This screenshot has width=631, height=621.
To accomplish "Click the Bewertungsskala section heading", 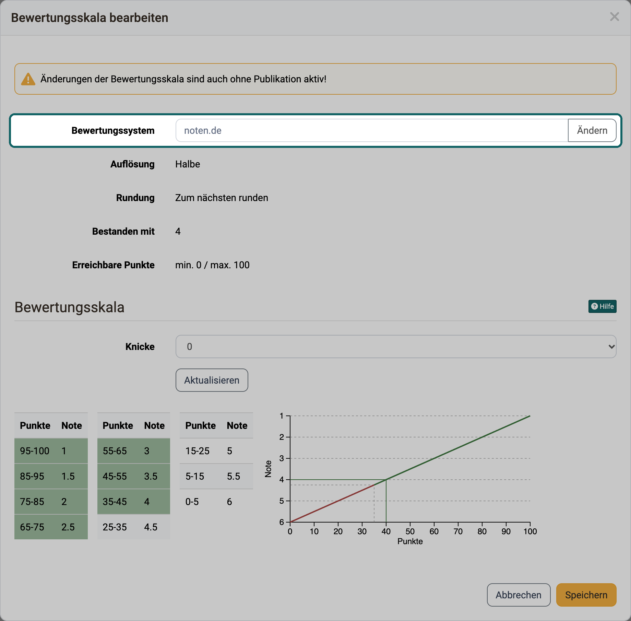I will (x=69, y=307).
